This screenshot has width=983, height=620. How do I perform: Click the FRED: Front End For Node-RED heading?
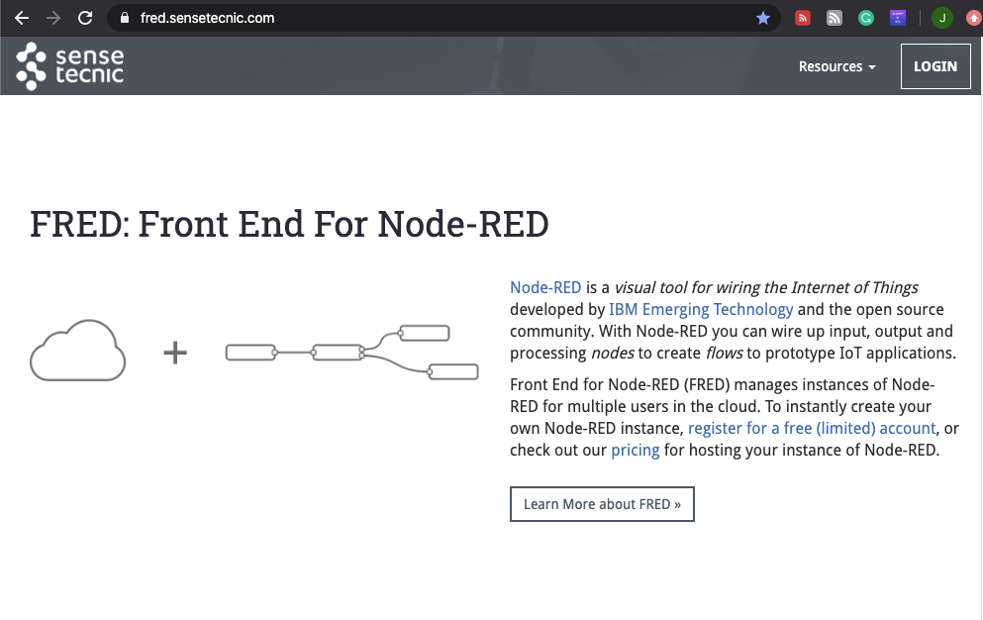coord(289,224)
